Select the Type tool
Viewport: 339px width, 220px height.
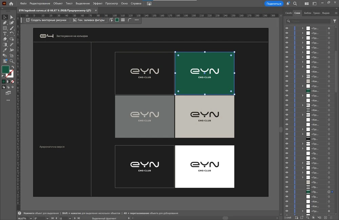pos(5,34)
